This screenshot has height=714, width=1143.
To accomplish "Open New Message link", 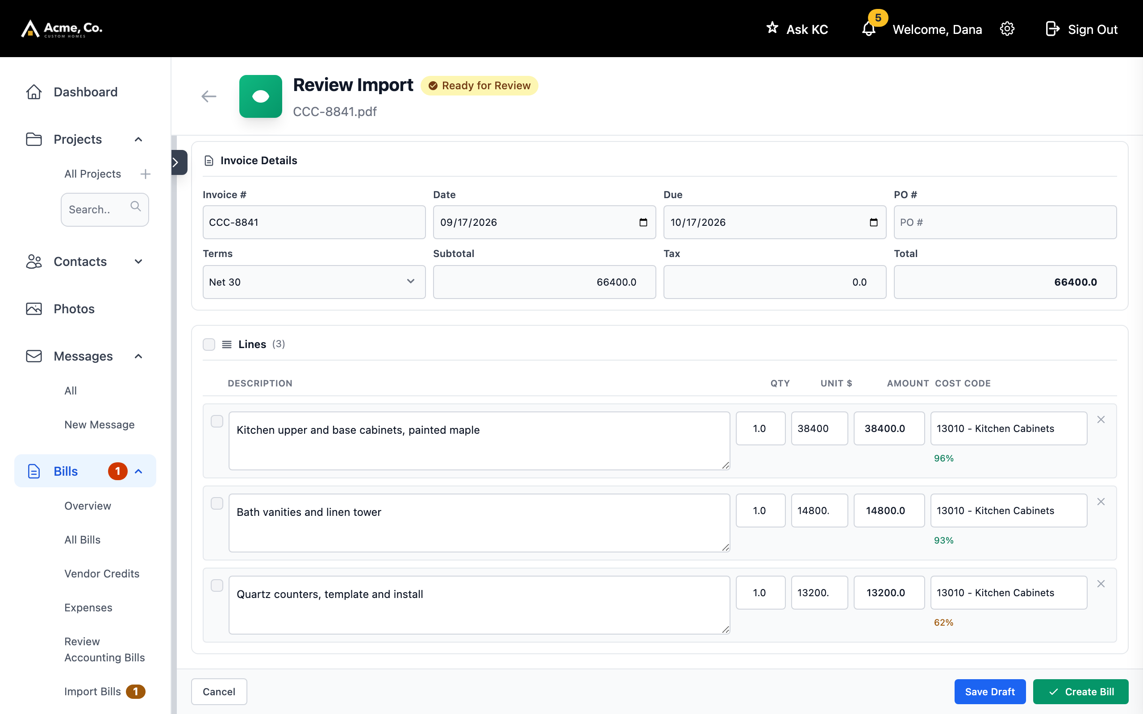I will [99, 424].
